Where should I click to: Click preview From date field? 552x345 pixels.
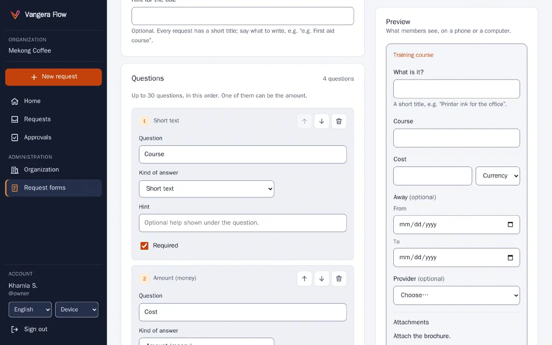tap(456, 224)
